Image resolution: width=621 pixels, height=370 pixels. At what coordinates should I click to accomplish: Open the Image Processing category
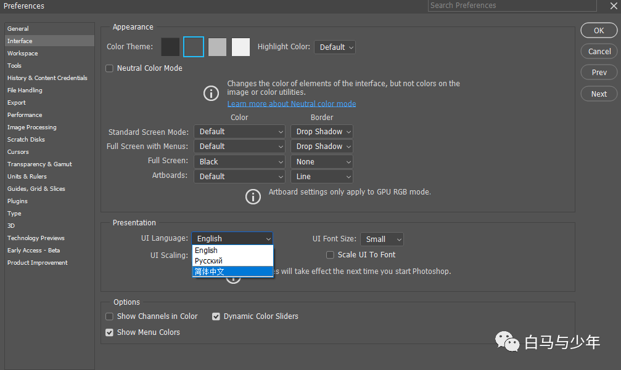point(49,127)
